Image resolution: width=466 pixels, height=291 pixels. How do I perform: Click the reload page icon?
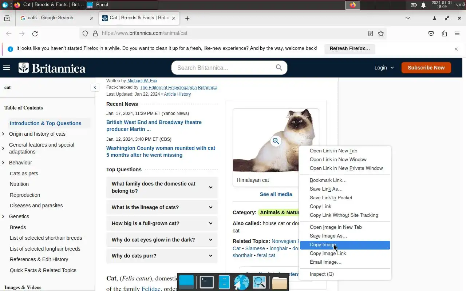[x=35, y=33]
